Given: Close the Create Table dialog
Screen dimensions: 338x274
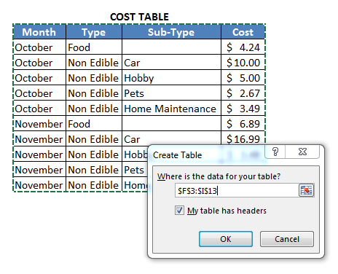Looking at the screenshot, I should [302, 152].
